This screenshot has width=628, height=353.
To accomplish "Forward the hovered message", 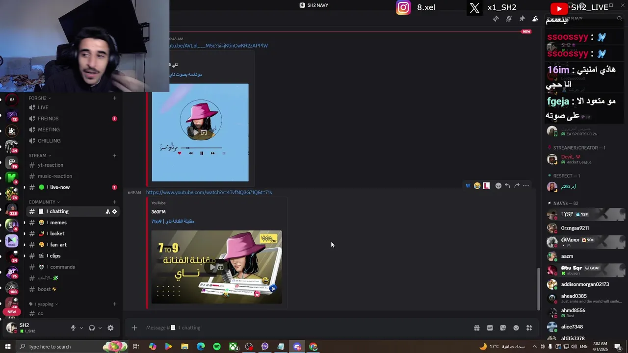I will [x=517, y=186].
